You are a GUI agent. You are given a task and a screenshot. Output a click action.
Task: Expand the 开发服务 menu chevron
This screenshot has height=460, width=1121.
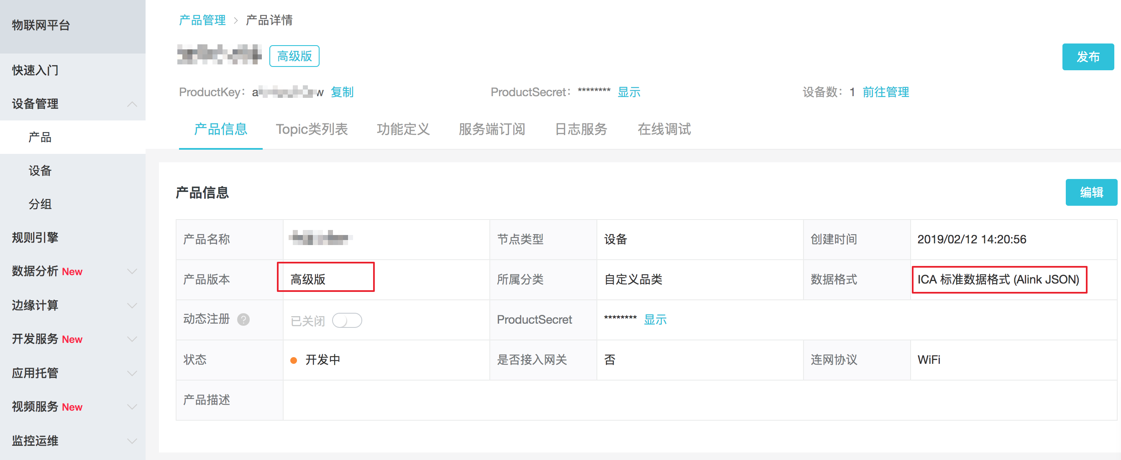pos(132,339)
